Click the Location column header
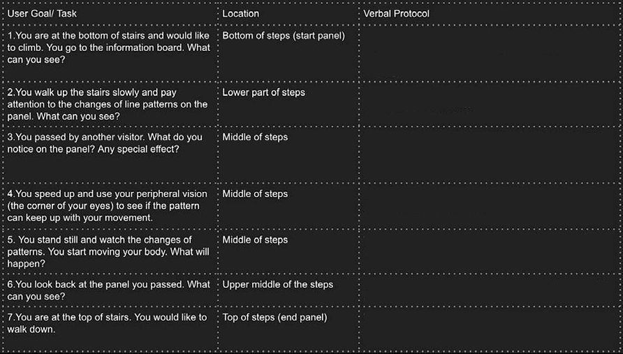This screenshot has width=623, height=354. coord(240,13)
